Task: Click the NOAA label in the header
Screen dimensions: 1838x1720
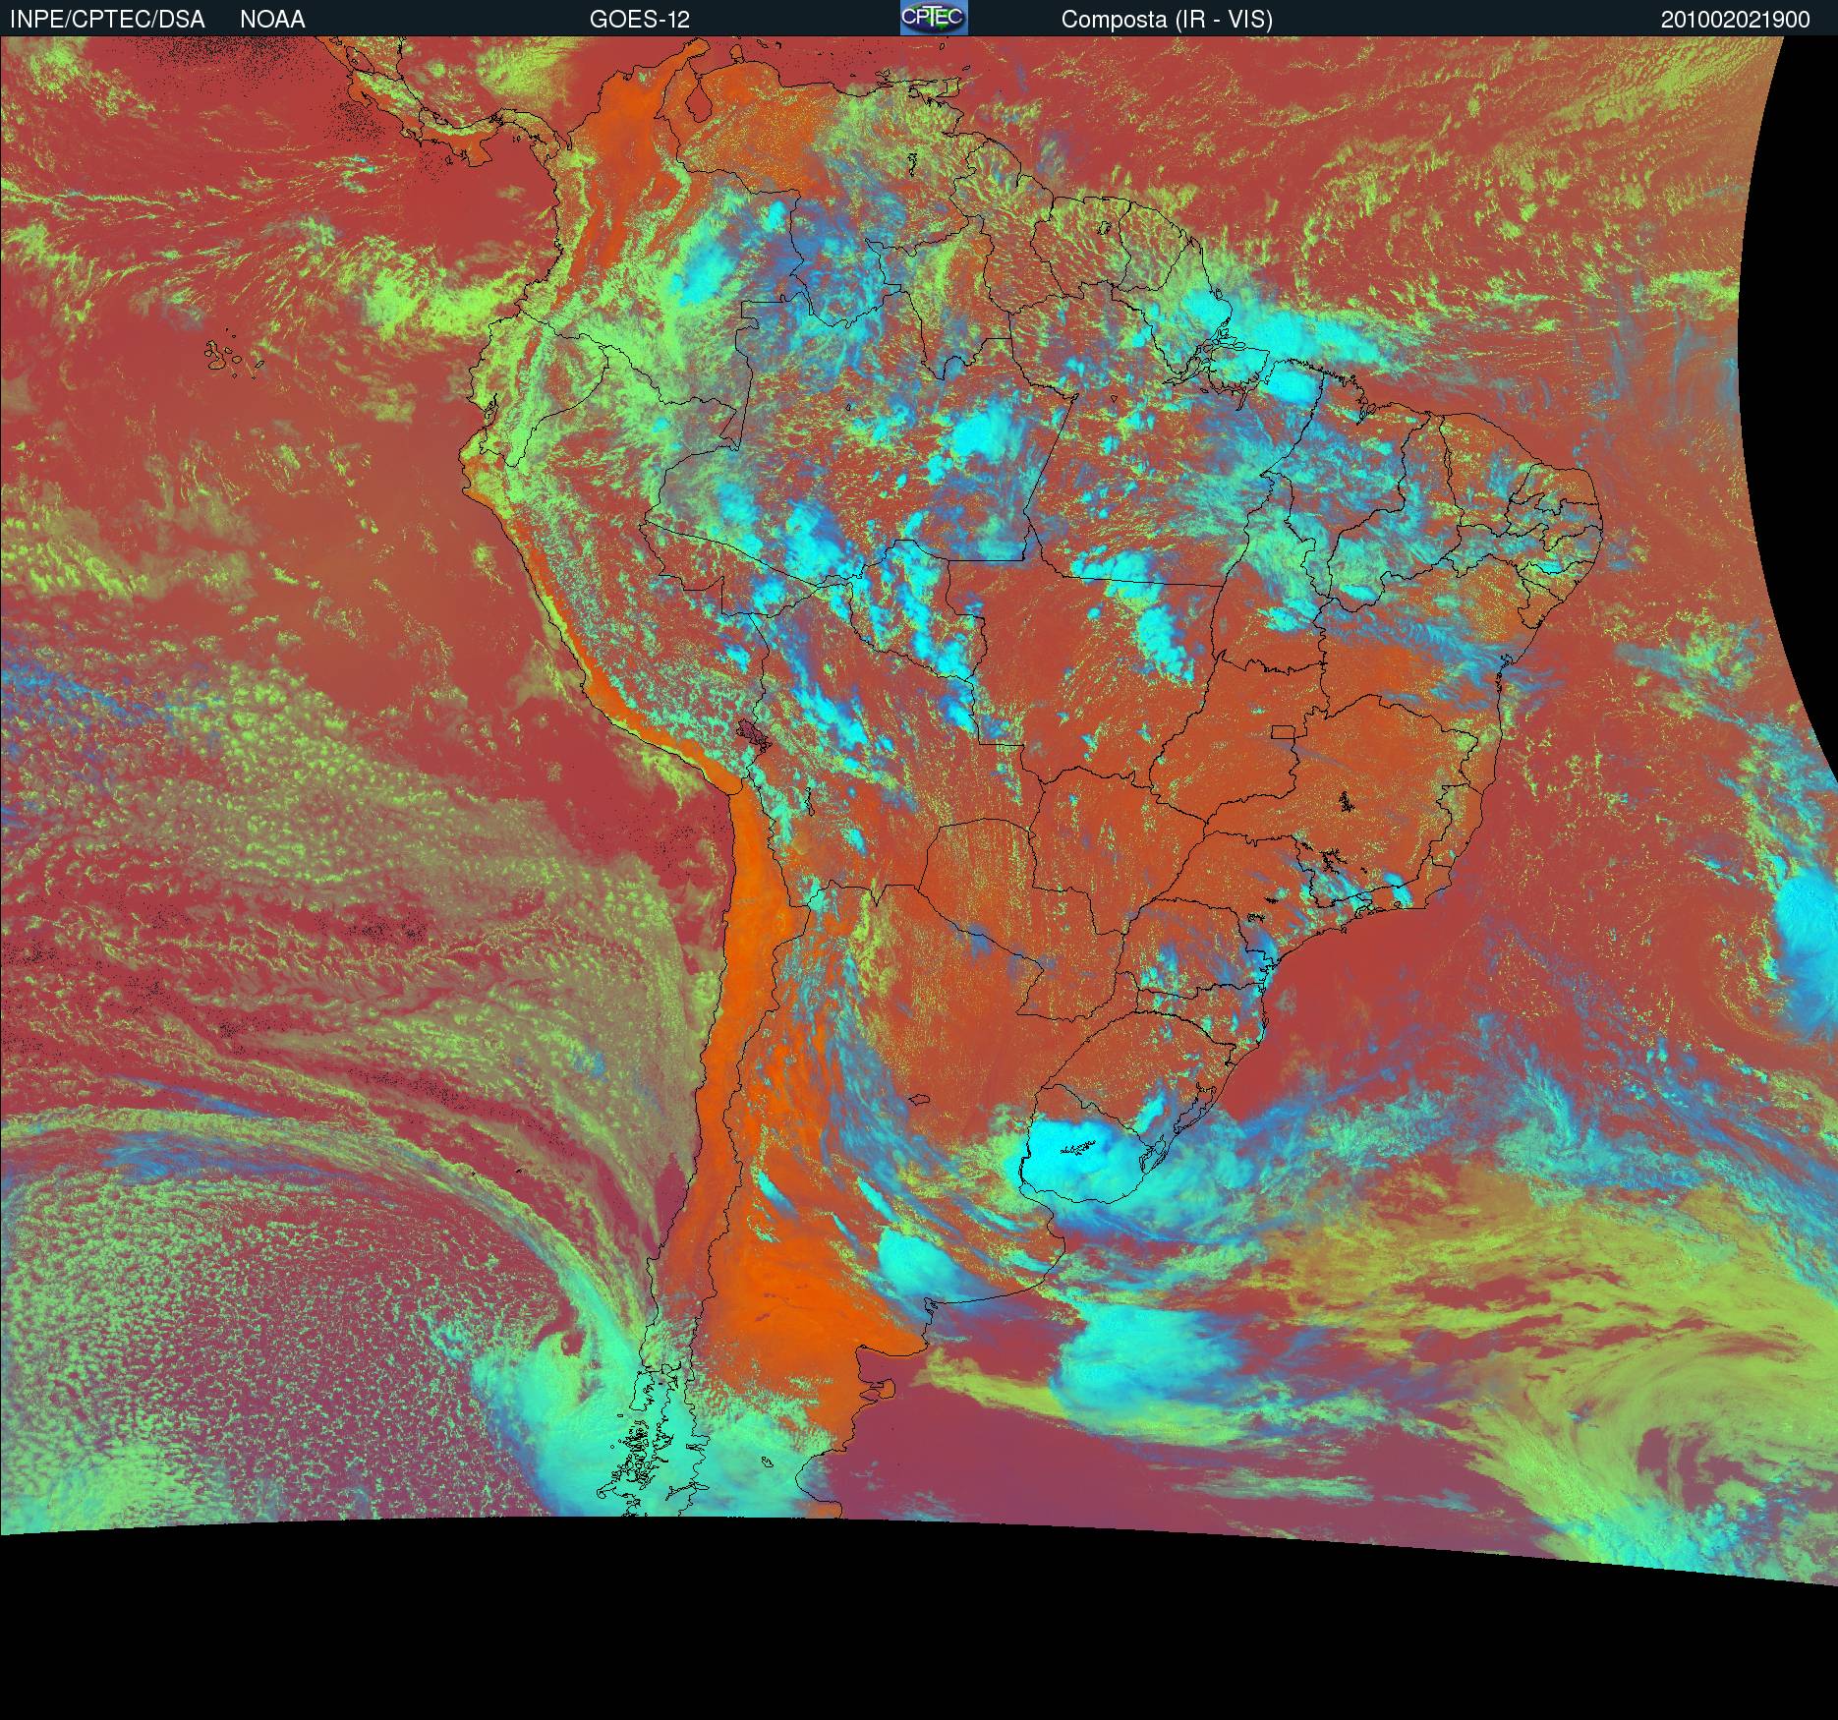Action: [x=272, y=20]
